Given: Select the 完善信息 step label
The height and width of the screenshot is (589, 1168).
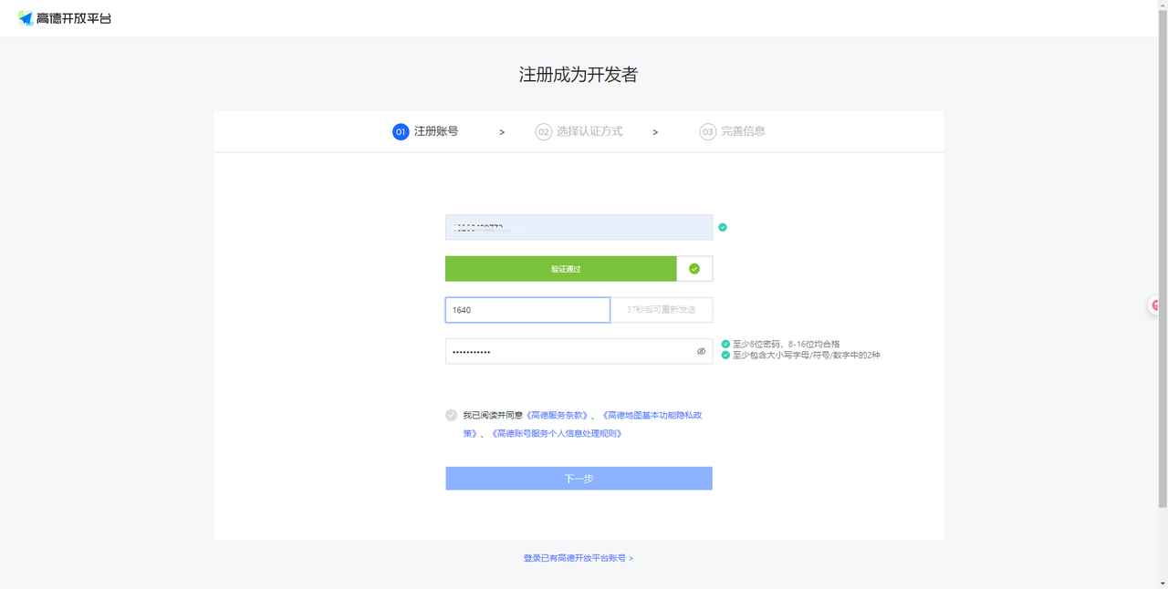Looking at the screenshot, I should 743,131.
